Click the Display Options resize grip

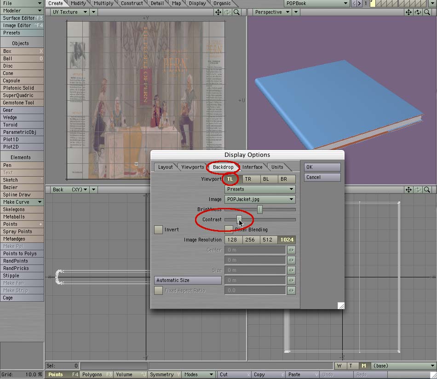[x=341, y=306]
